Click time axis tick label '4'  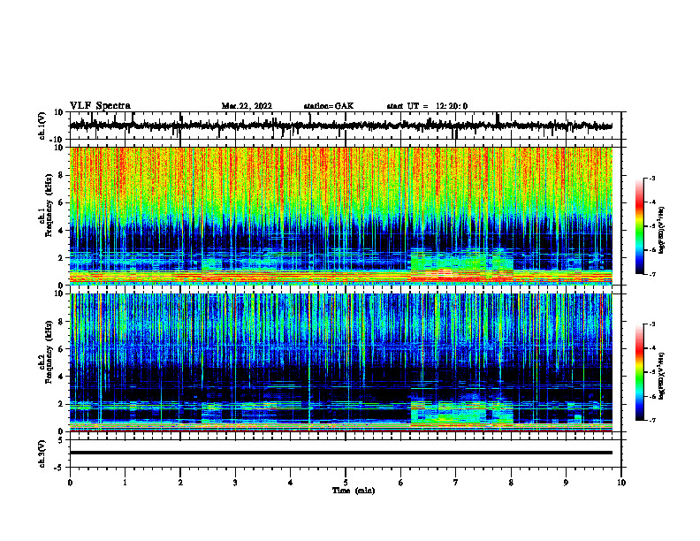click(291, 483)
